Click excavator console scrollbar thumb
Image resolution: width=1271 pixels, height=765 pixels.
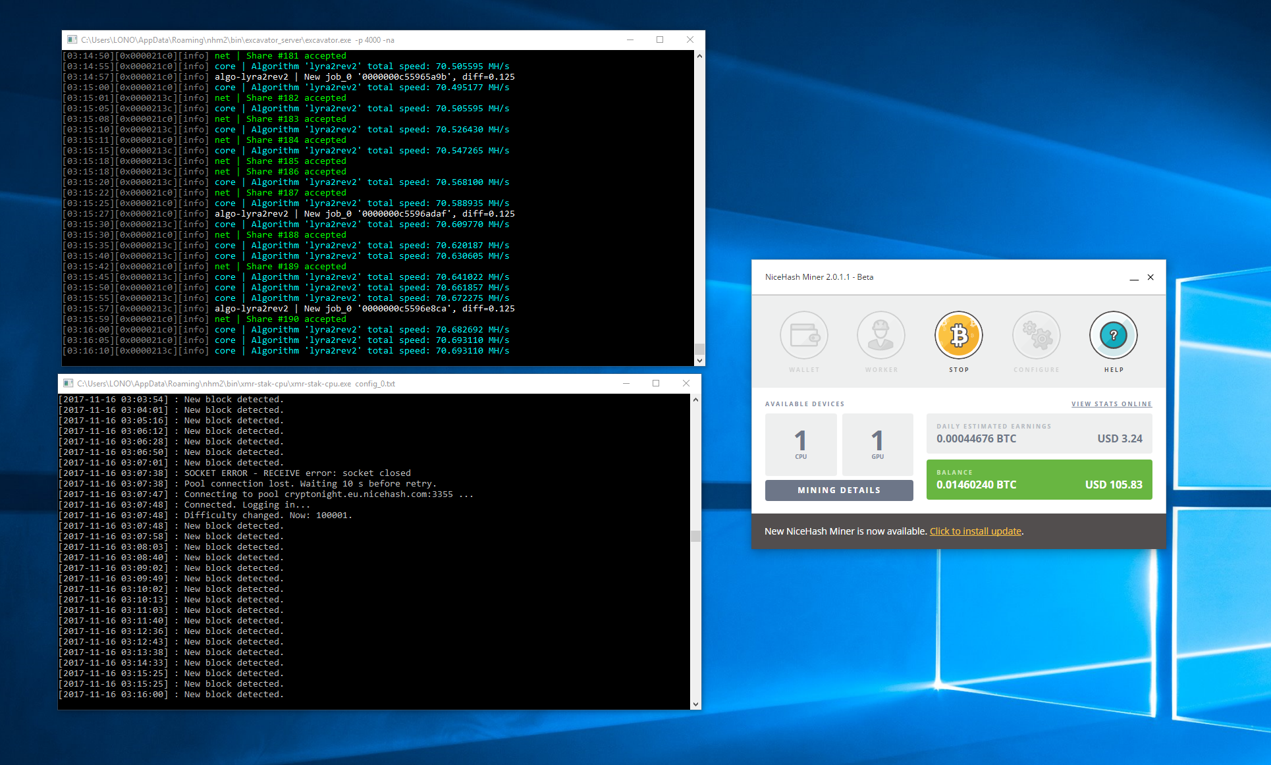(x=699, y=349)
